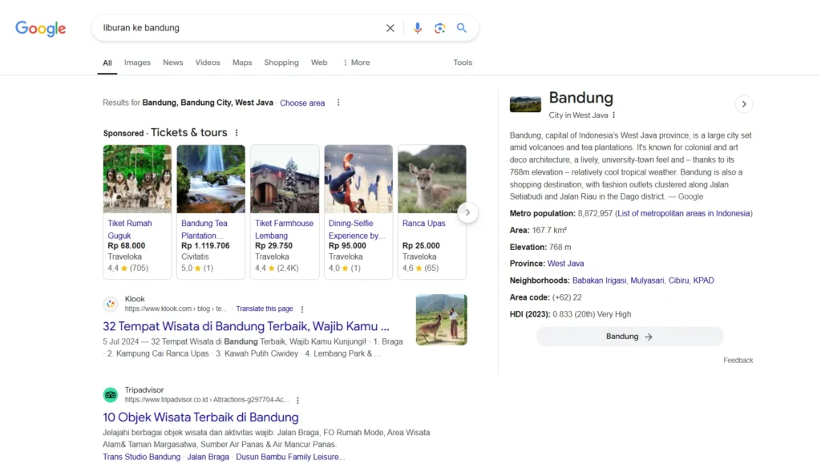This screenshot has width=821, height=476.
Task: Open 32 Tempat Wisata di Bandung result
Action: pyautogui.click(x=246, y=326)
